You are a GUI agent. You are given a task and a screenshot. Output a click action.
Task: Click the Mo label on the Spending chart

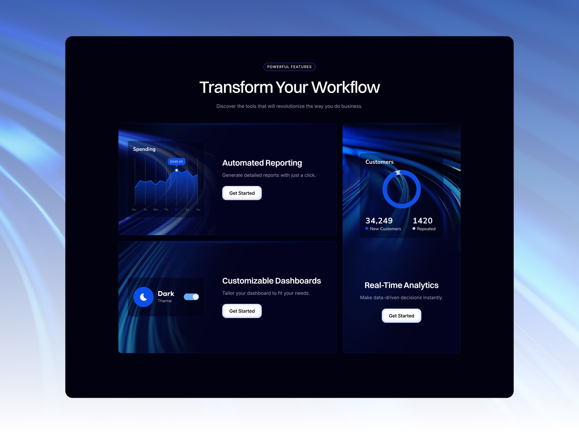(134, 209)
